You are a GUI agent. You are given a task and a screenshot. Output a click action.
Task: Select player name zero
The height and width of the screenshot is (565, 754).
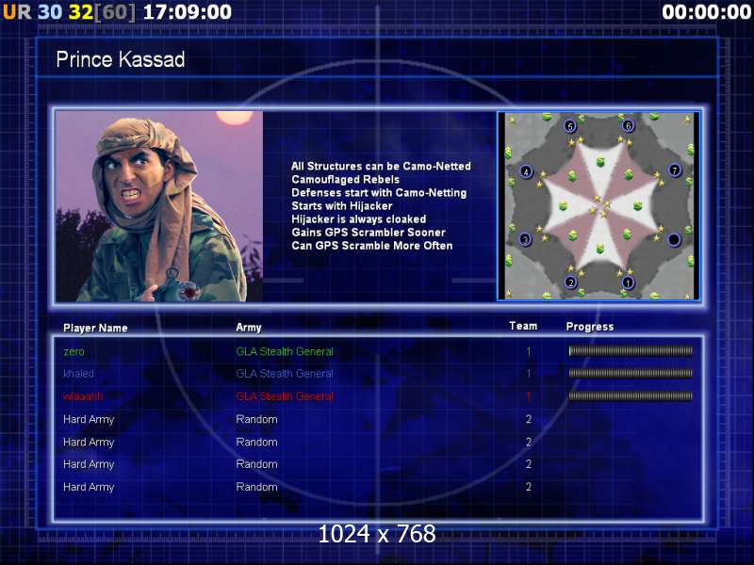point(74,351)
